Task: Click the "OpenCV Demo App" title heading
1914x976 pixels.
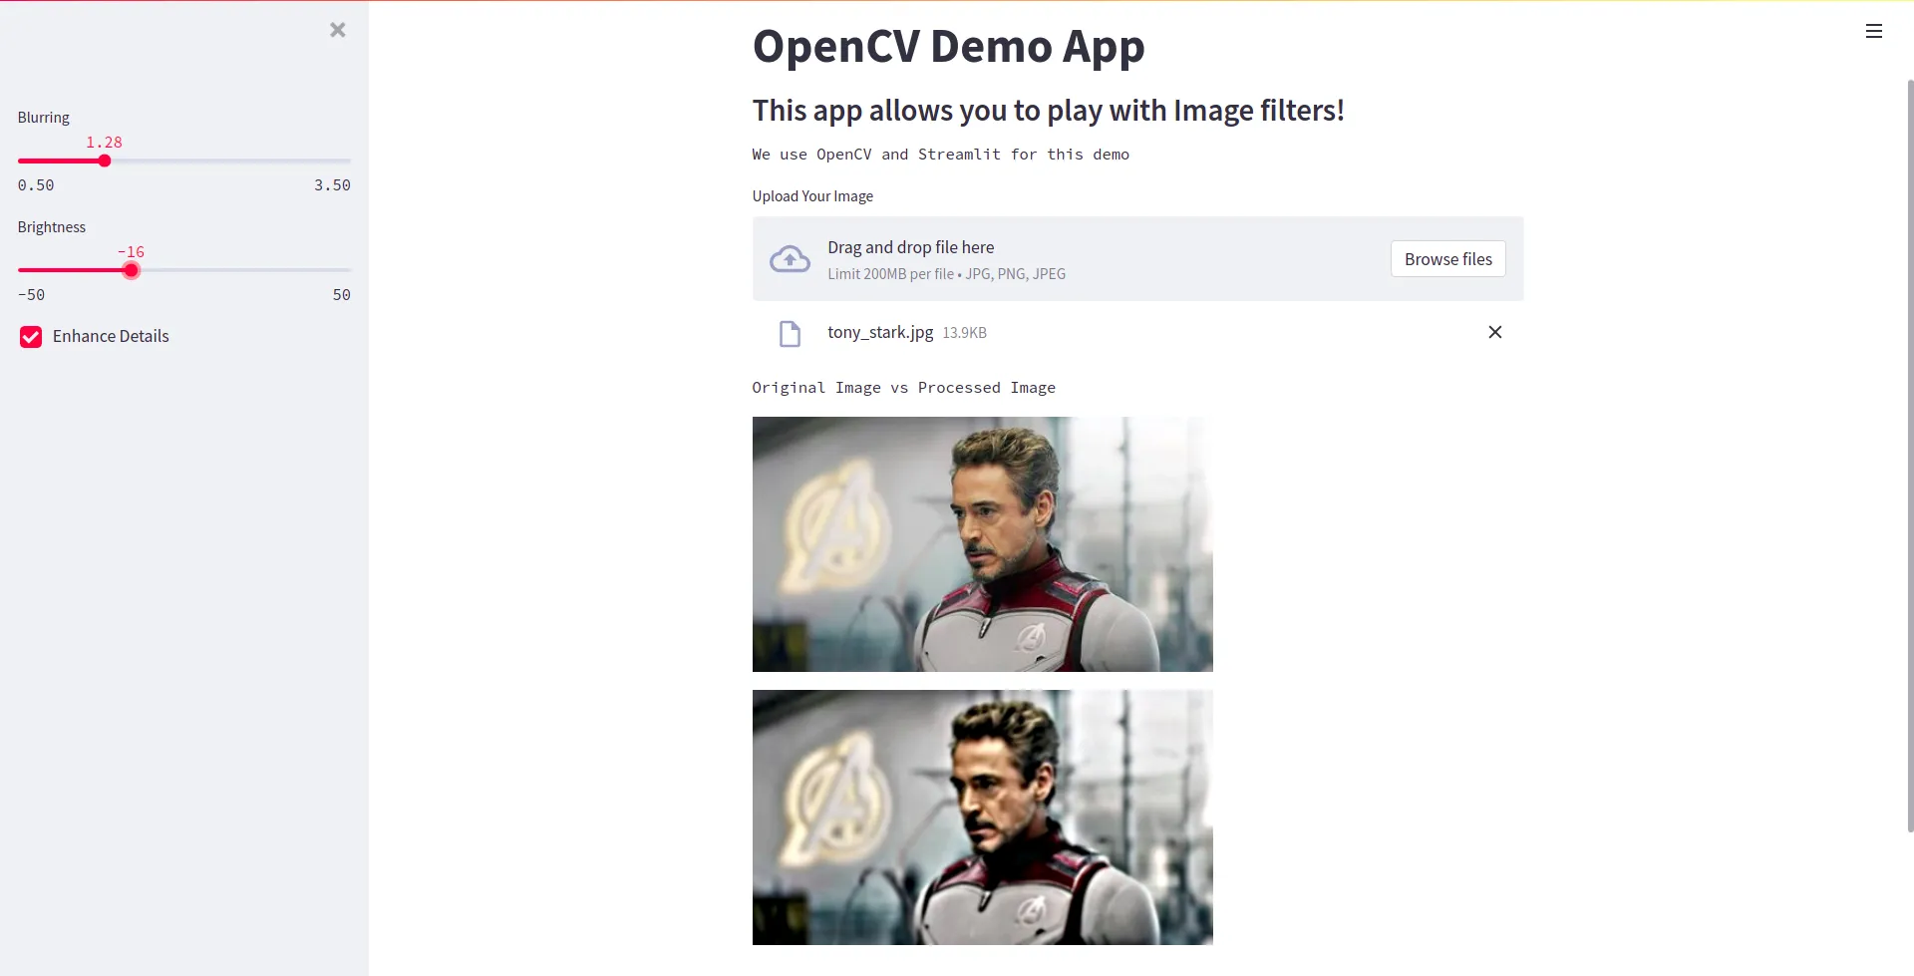Action: point(948,47)
